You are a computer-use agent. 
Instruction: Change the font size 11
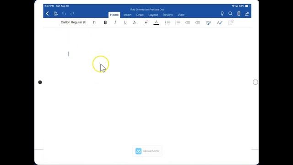[94, 22]
